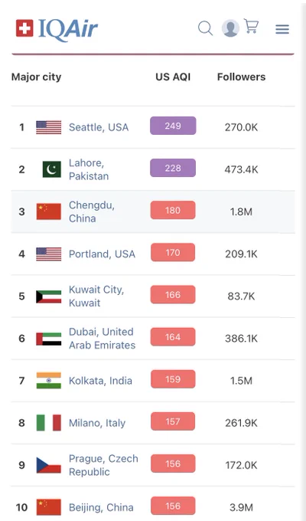
Task: Click the India flag icon
Action: click(x=49, y=381)
